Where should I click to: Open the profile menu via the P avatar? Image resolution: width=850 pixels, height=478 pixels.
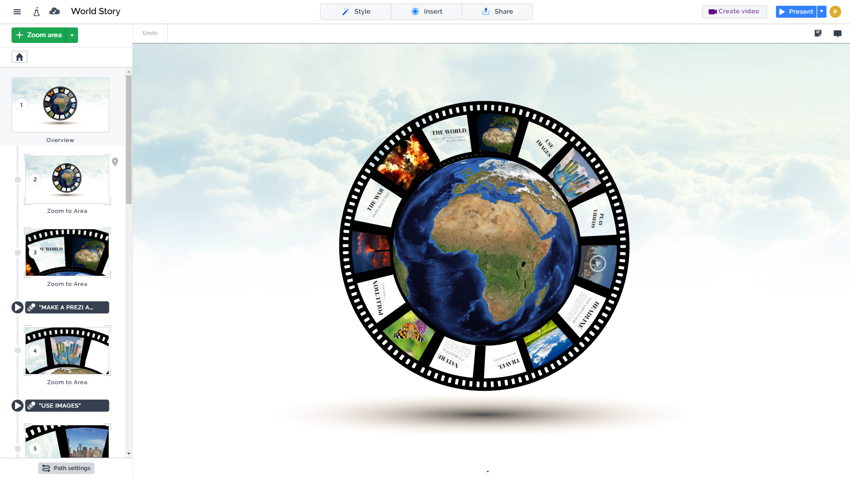(x=835, y=12)
